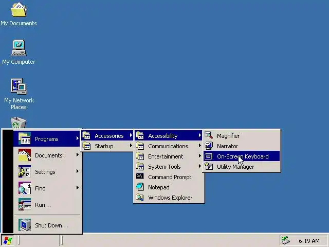This screenshot has width=329, height=247.
Task: Expand the Startup submenu arrow
Action: 131,146
